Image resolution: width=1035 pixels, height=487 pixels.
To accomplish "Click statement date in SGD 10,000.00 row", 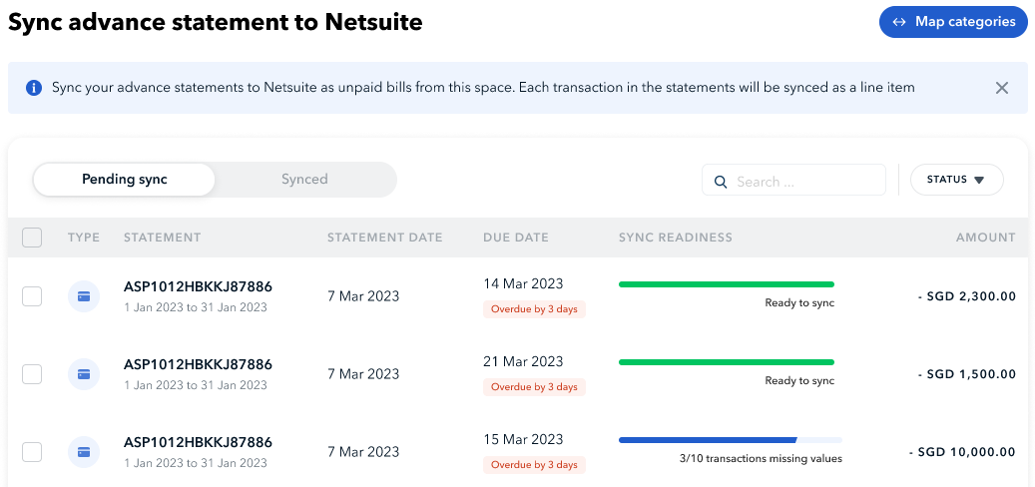I will tap(363, 452).
